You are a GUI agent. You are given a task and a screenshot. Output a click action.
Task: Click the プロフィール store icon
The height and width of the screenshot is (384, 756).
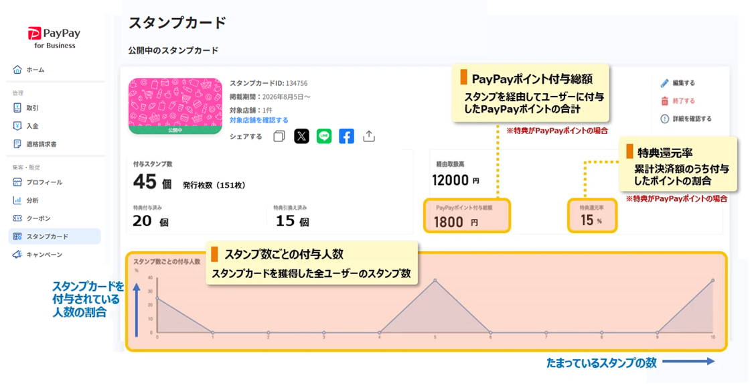click(17, 182)
